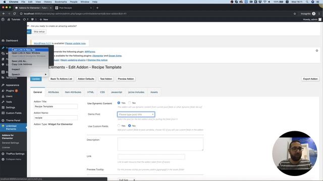Open Custom Fields in sidebar
Viewport: 323px width, 181px height.
pos(14,113)
